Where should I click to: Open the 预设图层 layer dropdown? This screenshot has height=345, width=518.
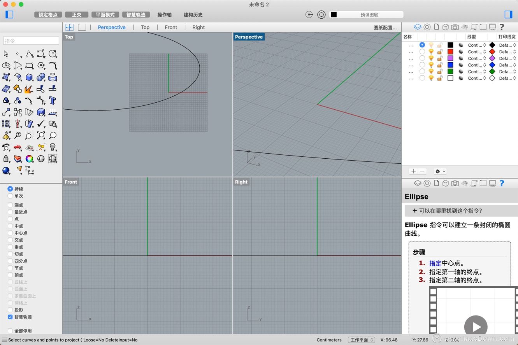point(366,14)
